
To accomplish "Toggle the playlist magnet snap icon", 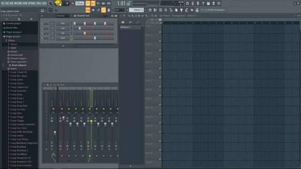I will point(124,15).
